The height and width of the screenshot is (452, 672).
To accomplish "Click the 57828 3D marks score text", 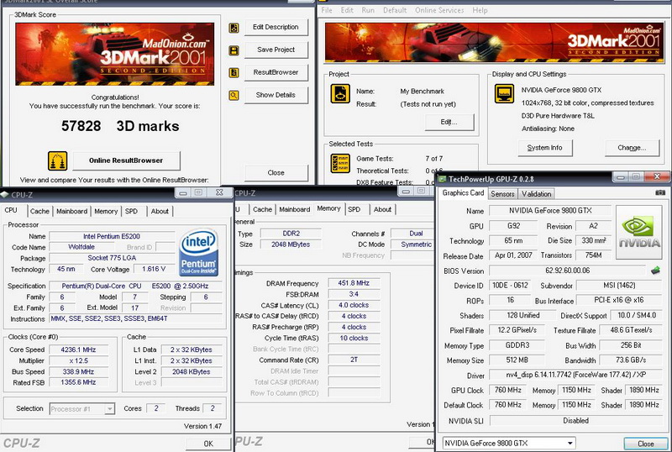I will [120, 126].
